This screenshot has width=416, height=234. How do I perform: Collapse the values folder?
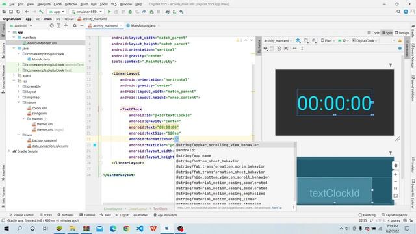(19, 103)
